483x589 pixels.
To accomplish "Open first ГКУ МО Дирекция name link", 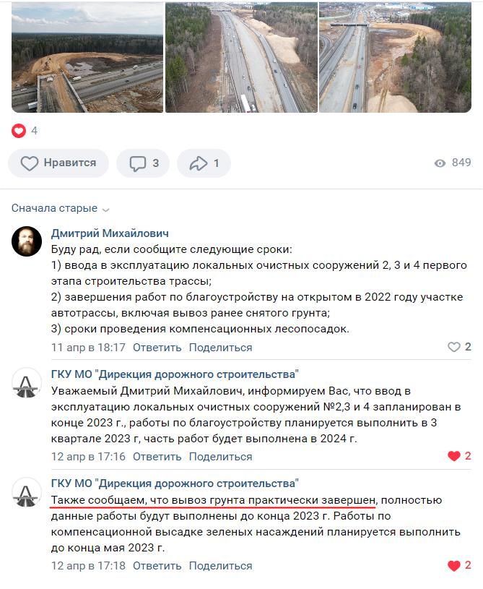I will [x=175, y=374].
